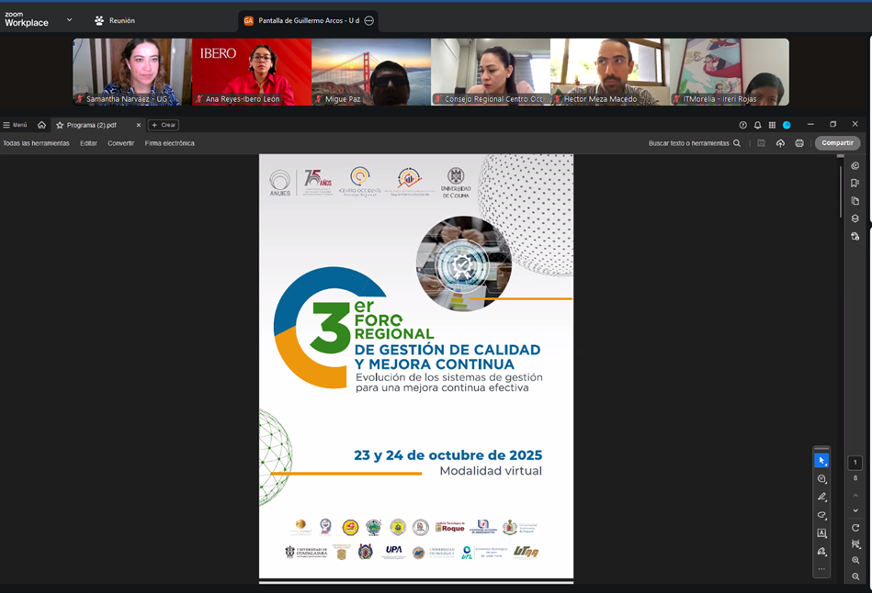This screenshot has height=593, width=872.
Task: Open the notifications bell
Action: 757,125
